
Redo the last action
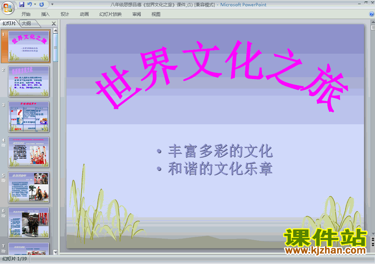pos(42,4)
